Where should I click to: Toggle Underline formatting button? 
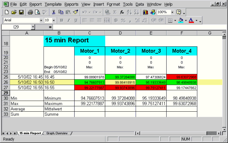tap(76, 20)
